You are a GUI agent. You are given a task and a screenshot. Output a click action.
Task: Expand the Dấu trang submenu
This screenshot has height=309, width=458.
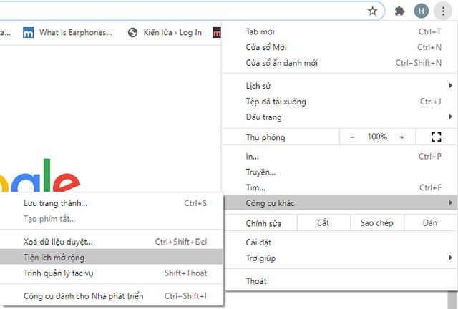click(339, 117)
